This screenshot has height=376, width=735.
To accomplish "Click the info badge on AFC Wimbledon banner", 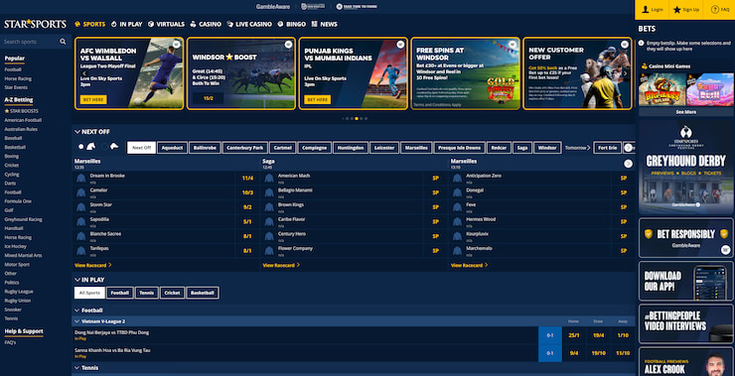I will pos(176,45).
